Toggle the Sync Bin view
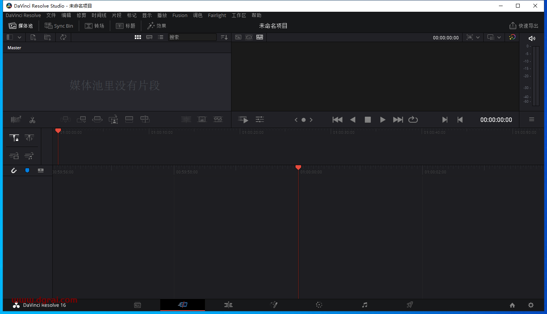547x314 pixels. pos(59,26)
